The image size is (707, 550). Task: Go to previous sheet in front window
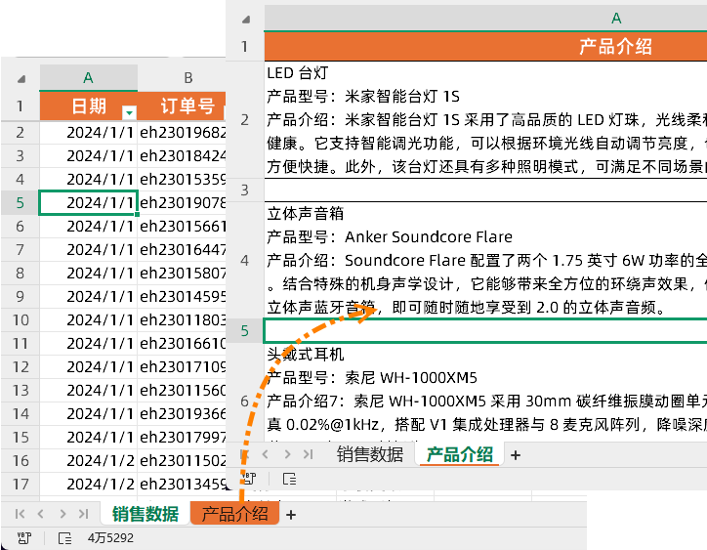(x=266, y=454)
